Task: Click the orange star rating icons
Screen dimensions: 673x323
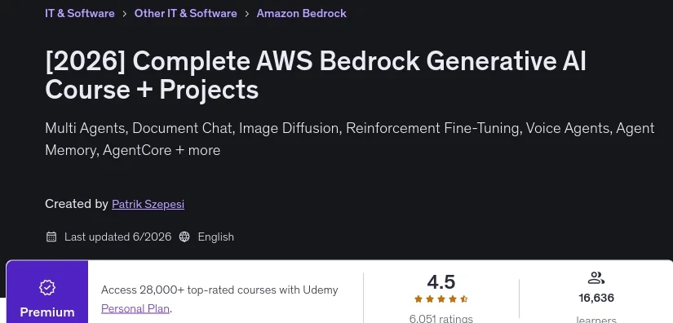Action: tap(441, 299)
